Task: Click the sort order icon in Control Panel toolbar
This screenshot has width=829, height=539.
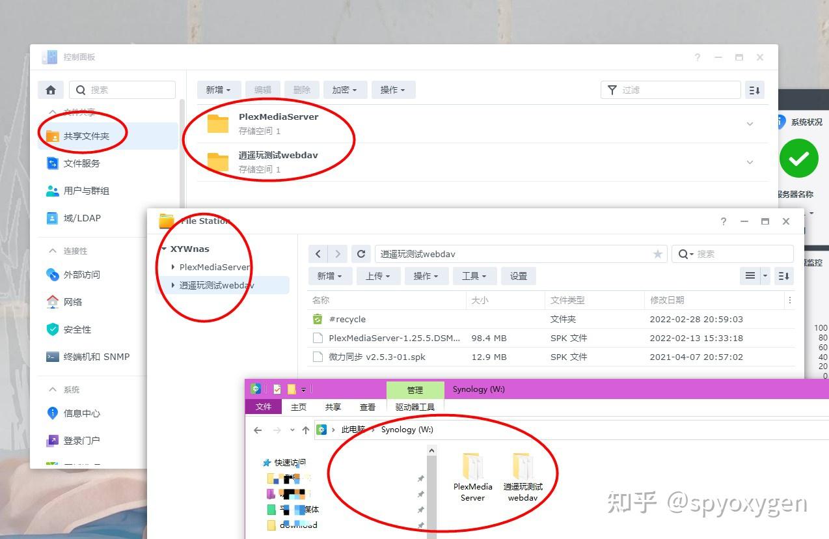Action: pyautogui.click(x=754, y=90)
